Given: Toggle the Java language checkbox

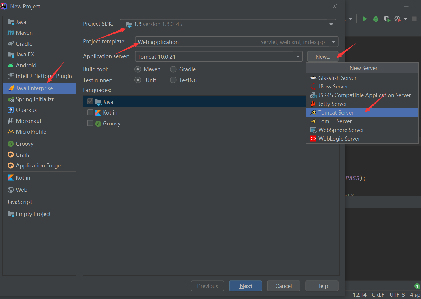Looking at the screenshot, I should pyautogui.click(x=90, y=102).
